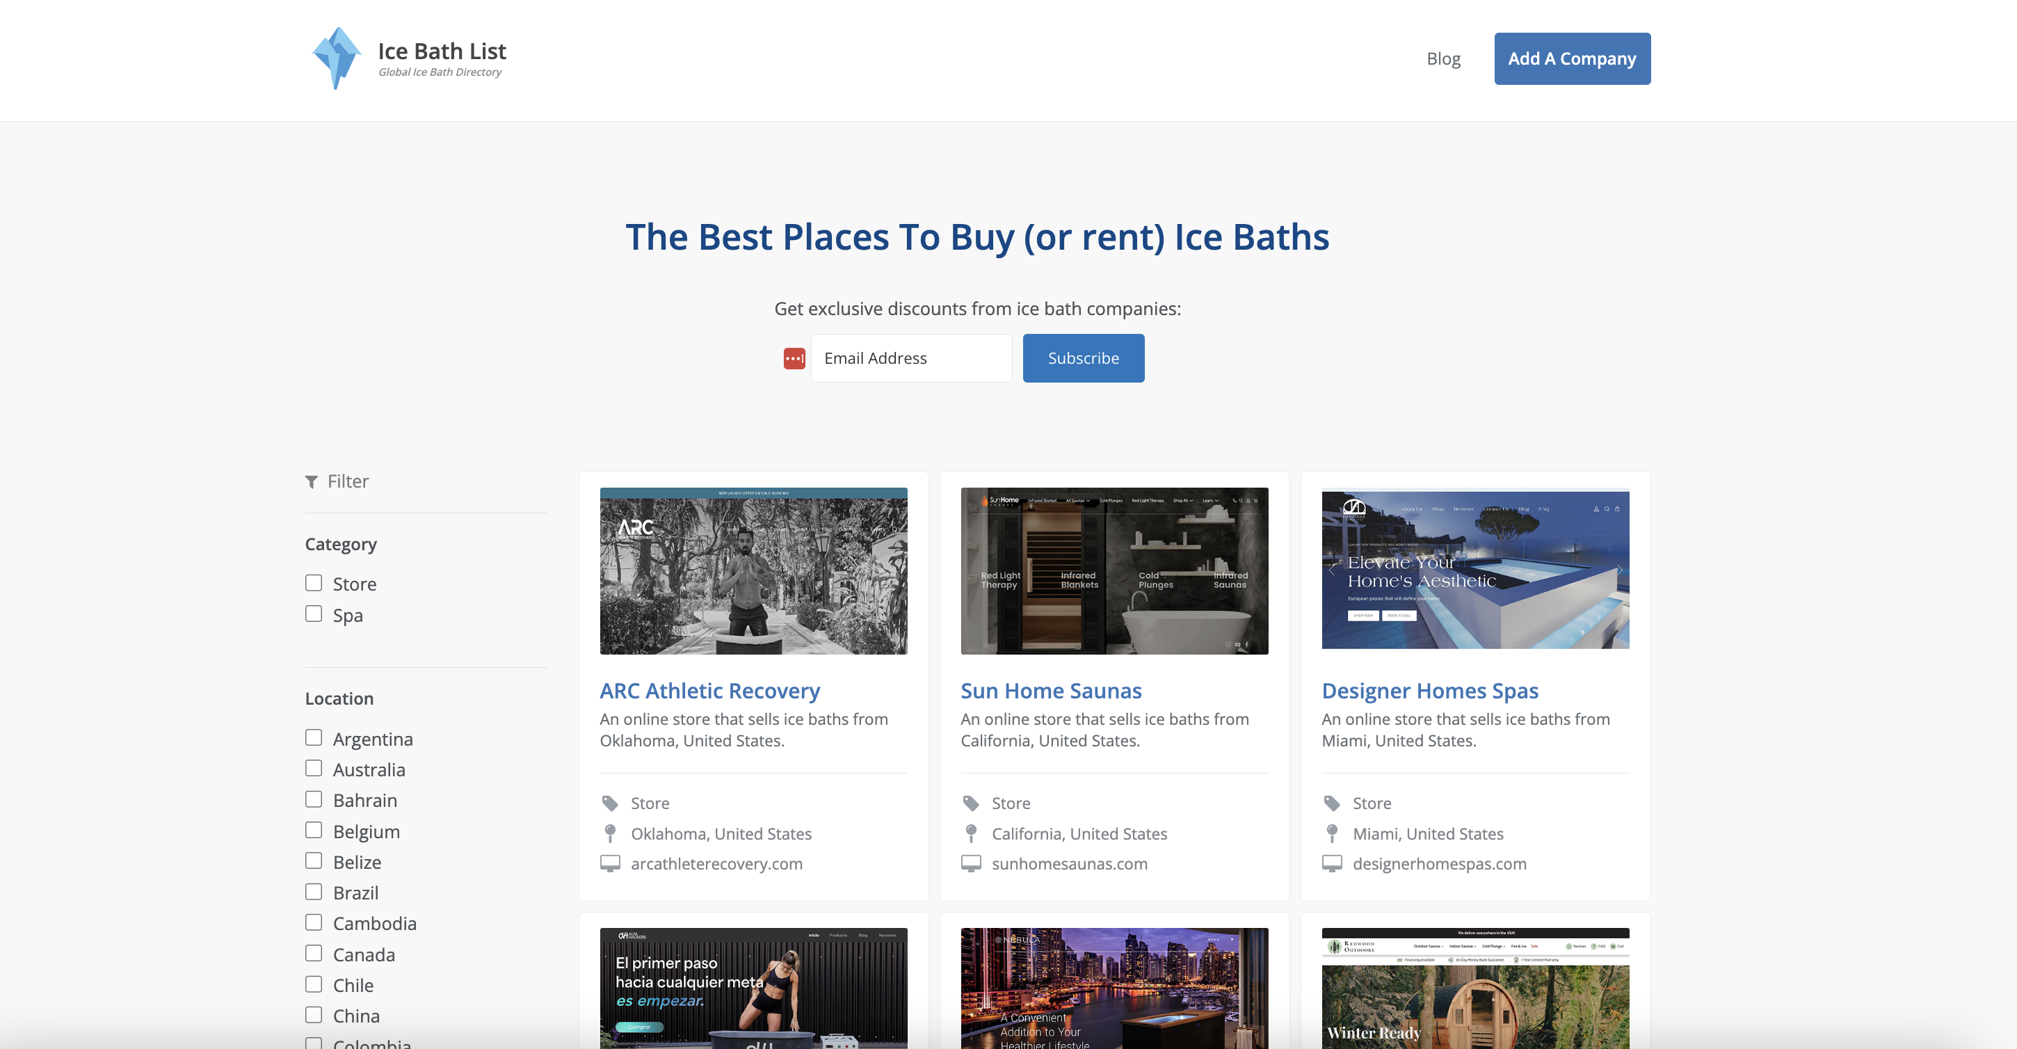Check the Canada location filter
The image size is (2017, 1049).
[x=314, y=953]
